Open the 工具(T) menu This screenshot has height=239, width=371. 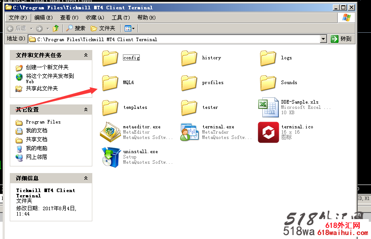pos(121,18)
